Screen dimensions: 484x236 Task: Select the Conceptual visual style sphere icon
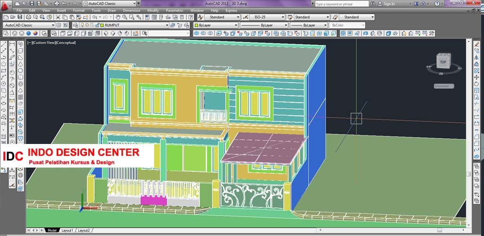click(35, 33)
